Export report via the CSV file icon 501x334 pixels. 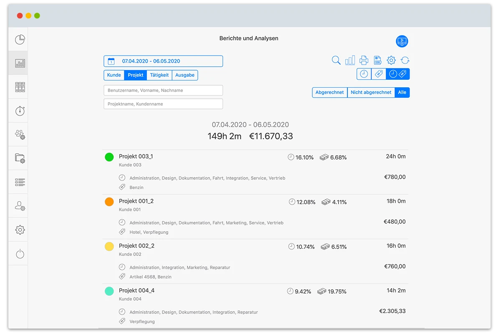point(377,60)
